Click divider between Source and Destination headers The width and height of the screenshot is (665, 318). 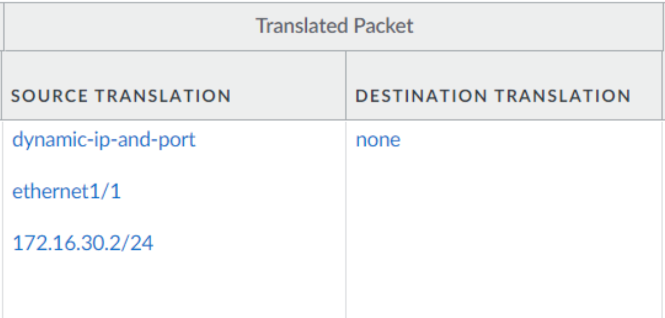[x=346, y=86]
